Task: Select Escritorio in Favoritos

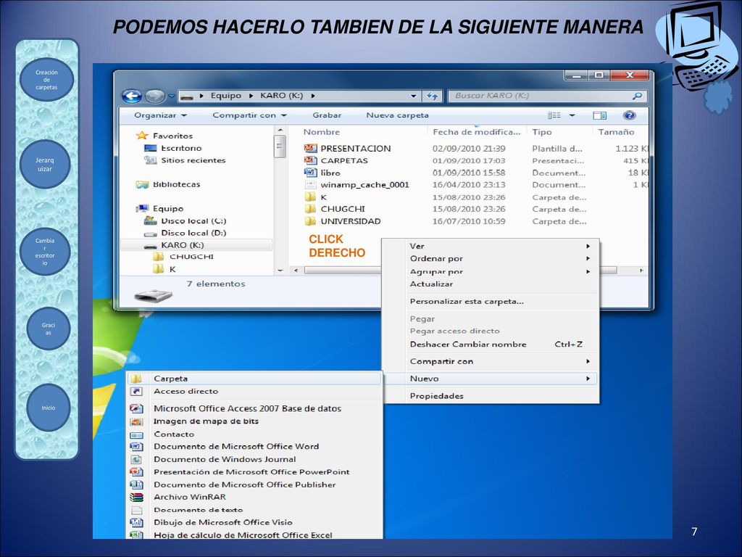Action: (x=181, y=148)
